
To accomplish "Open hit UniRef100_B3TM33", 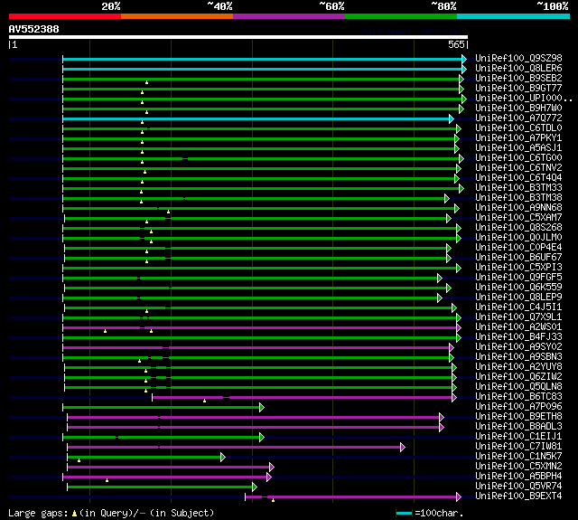I will [518, 188].
